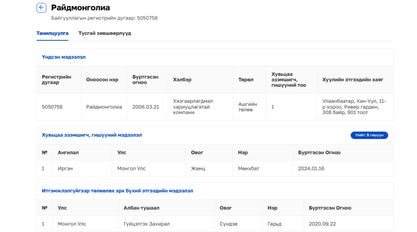Click the Бүртгэсэн огноо column header
The width and height of the screenshot is (417, 232).
coord(145,80)
